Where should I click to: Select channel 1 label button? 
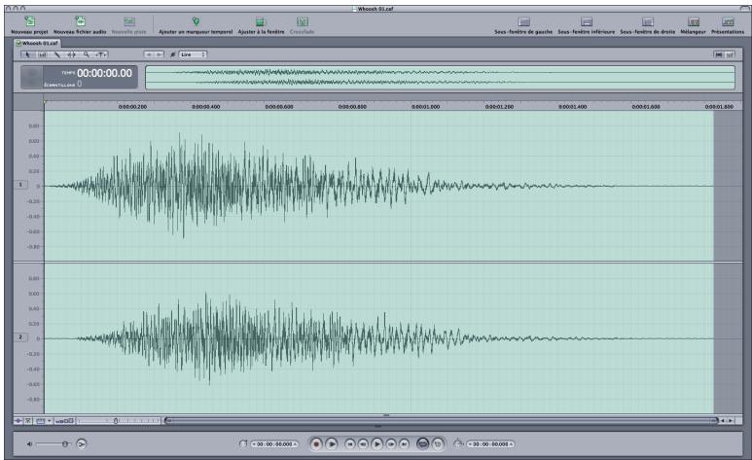coord(20,185)
